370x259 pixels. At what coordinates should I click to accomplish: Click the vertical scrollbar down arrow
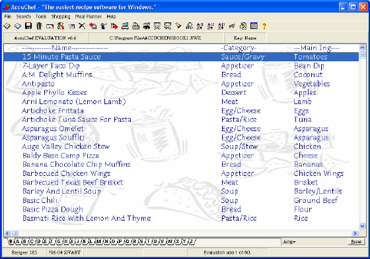click(362, 226)
